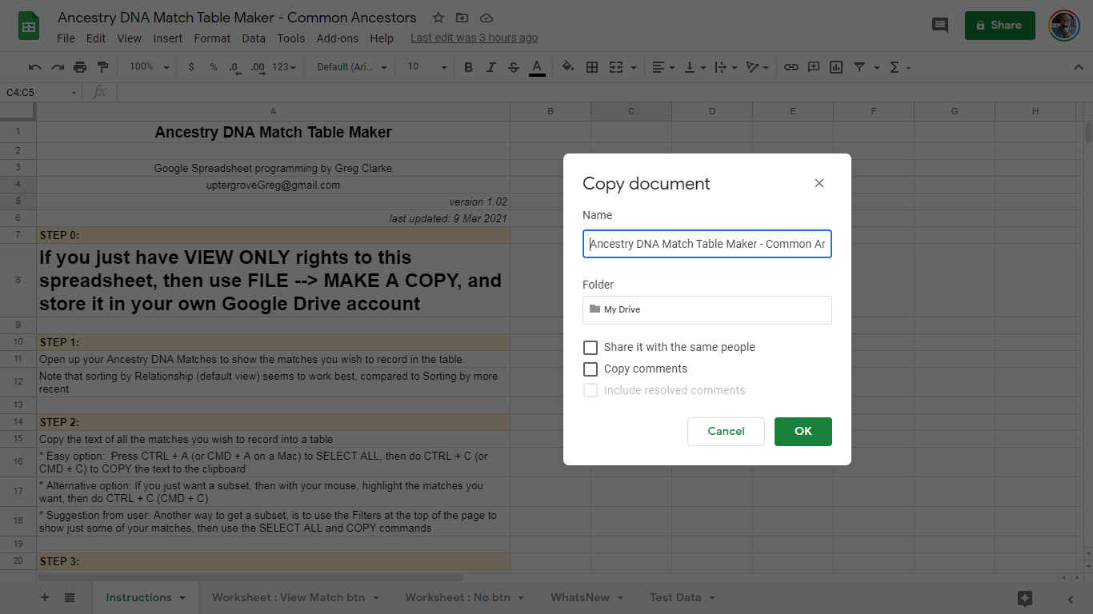Click Decrease decimal places icon

(x=234, y=67)
